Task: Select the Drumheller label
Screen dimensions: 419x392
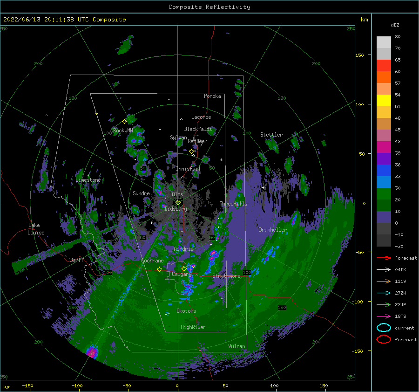Action: [x=273, y=230]
